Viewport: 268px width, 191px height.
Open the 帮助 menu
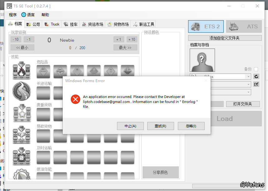click(x=45, y=15)
